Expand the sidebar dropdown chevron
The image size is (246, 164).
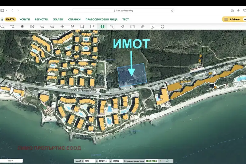pos(7,10)
